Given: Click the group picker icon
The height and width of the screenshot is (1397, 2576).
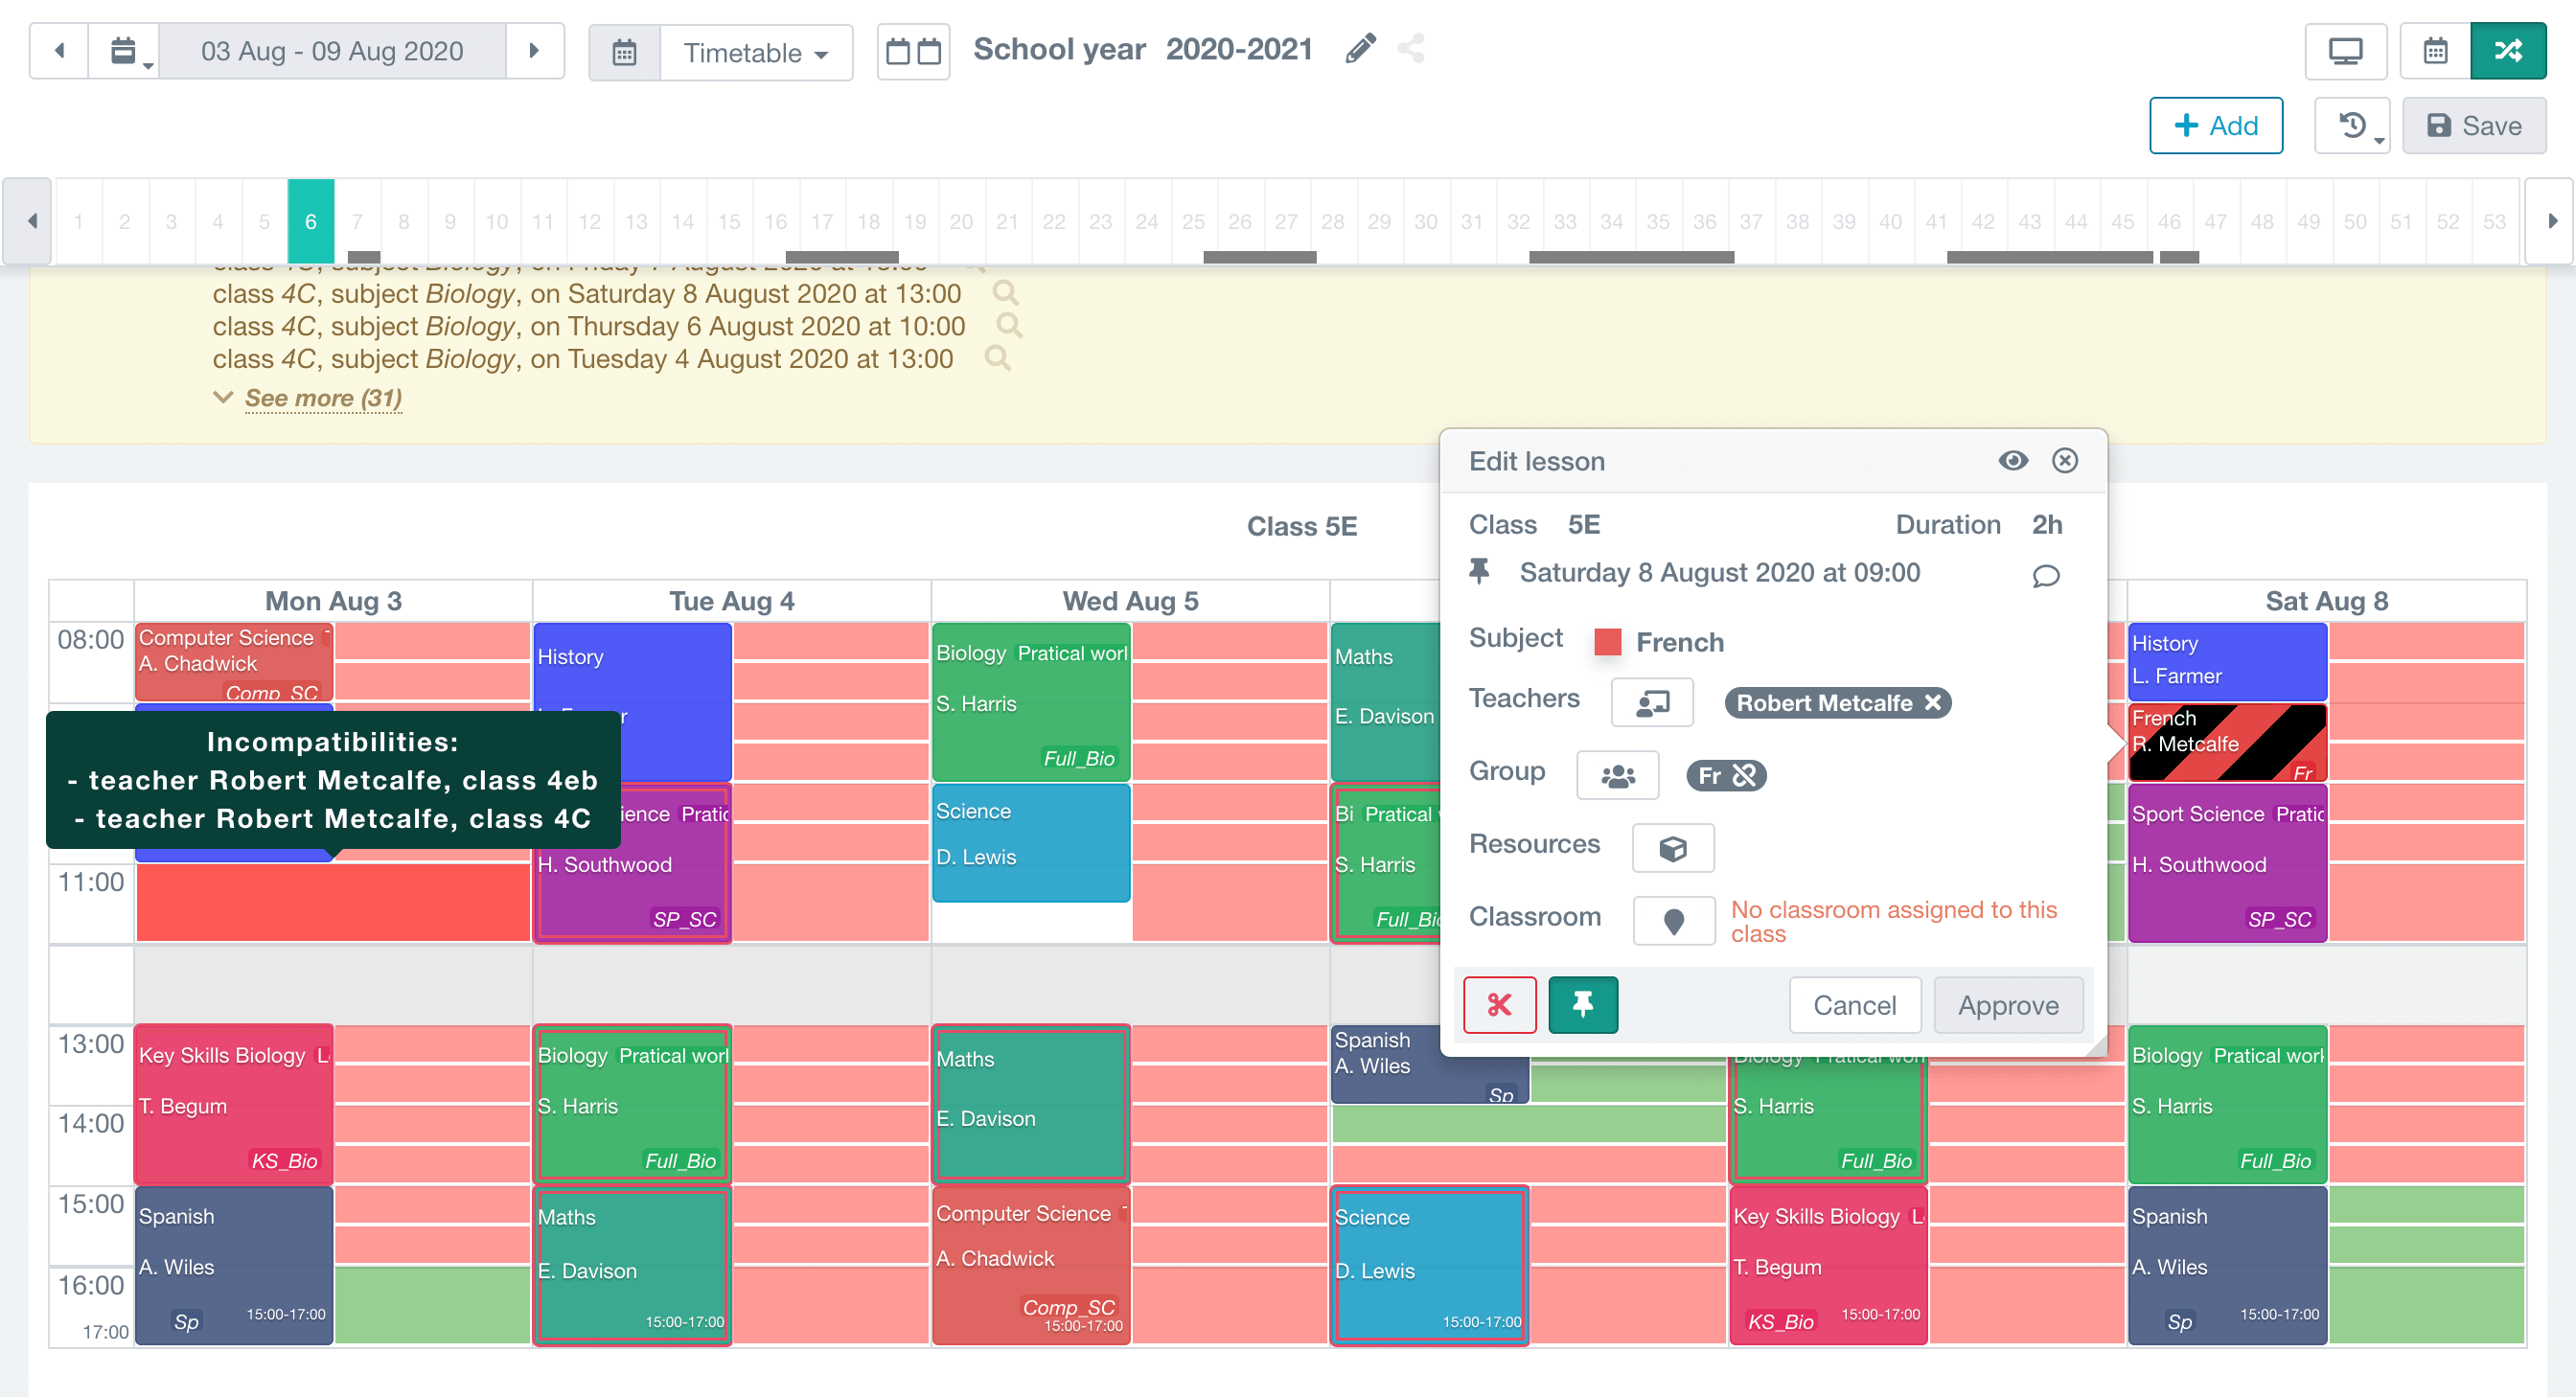Looking at the screenshot, I should click(x=1617, y=776).
